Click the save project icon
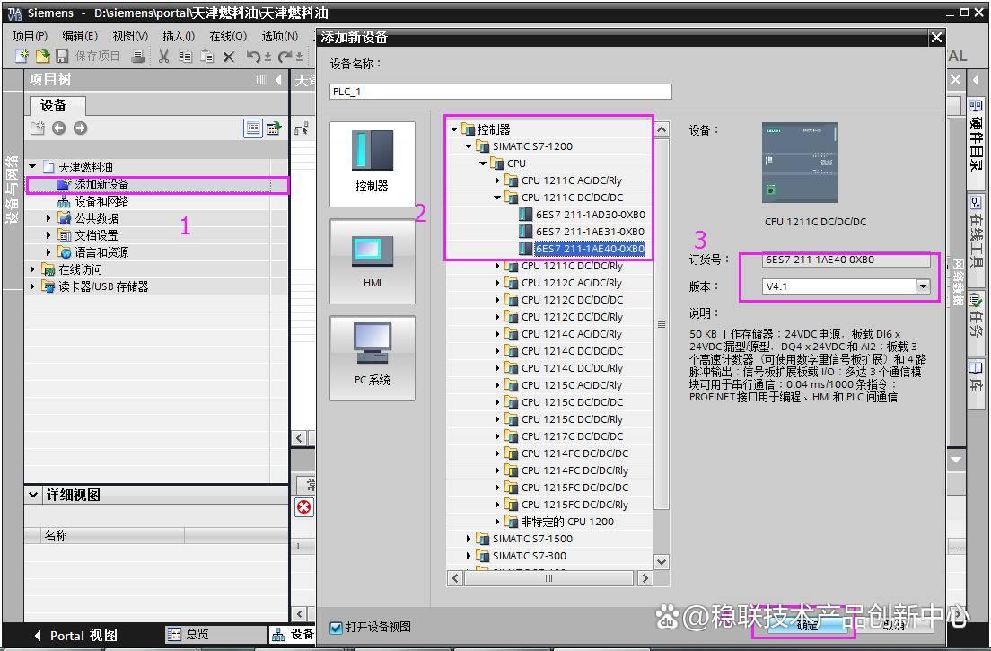This screenshot has width=991, height=651. pyautogui.click(x=62, y=57)
